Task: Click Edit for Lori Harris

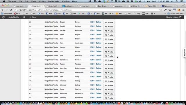Action: click(92, 51)
